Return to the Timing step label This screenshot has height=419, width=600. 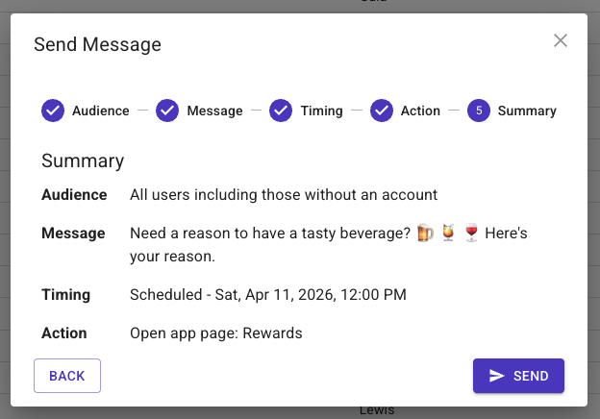coord(321,111)
